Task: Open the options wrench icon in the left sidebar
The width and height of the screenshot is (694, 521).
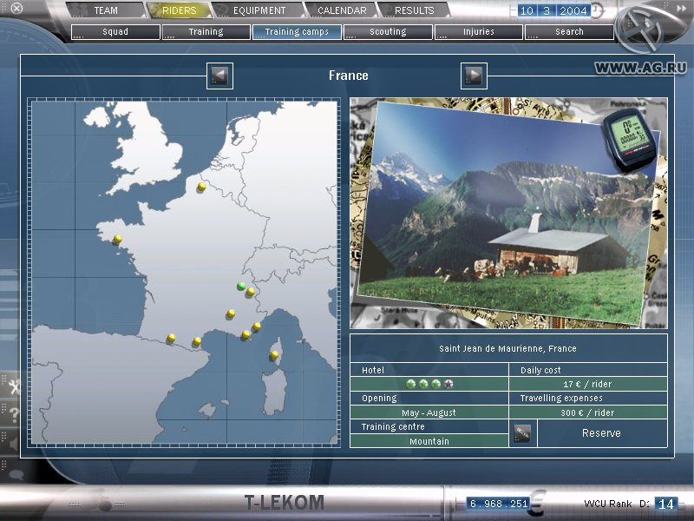Action: tap(13, 387)
